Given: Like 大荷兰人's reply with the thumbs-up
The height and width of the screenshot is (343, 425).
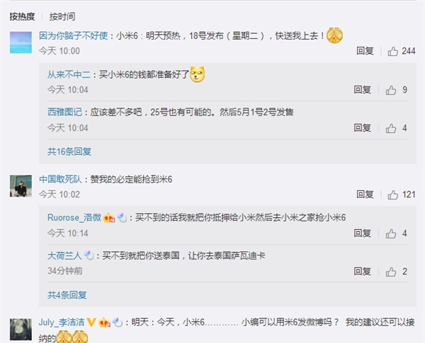Looking at the screenshot, I should pyautogui.click(x=391, y=272).
